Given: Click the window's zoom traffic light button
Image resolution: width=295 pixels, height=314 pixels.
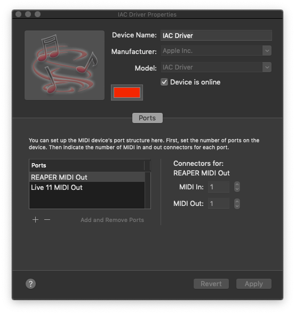Looking at the screenshot, I should point(37,14).
